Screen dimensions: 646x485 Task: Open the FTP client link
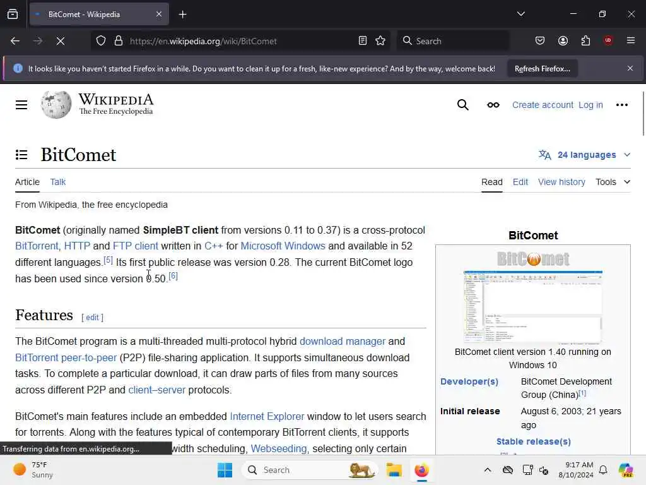point(136,246)
